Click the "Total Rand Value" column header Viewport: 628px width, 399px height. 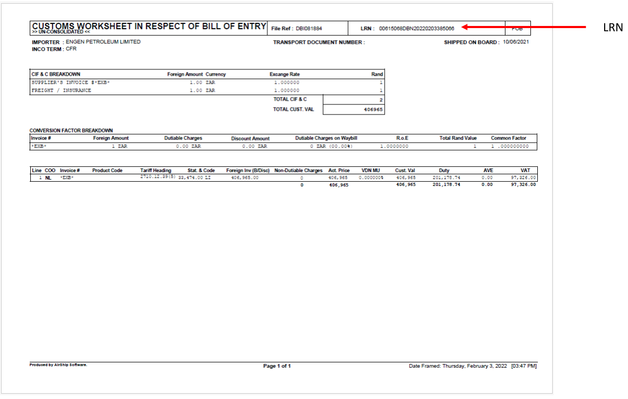458,138
